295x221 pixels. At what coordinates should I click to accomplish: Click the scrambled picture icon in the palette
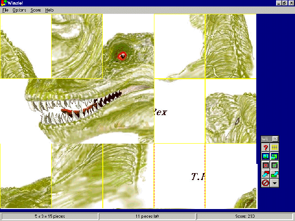point(274,157)
